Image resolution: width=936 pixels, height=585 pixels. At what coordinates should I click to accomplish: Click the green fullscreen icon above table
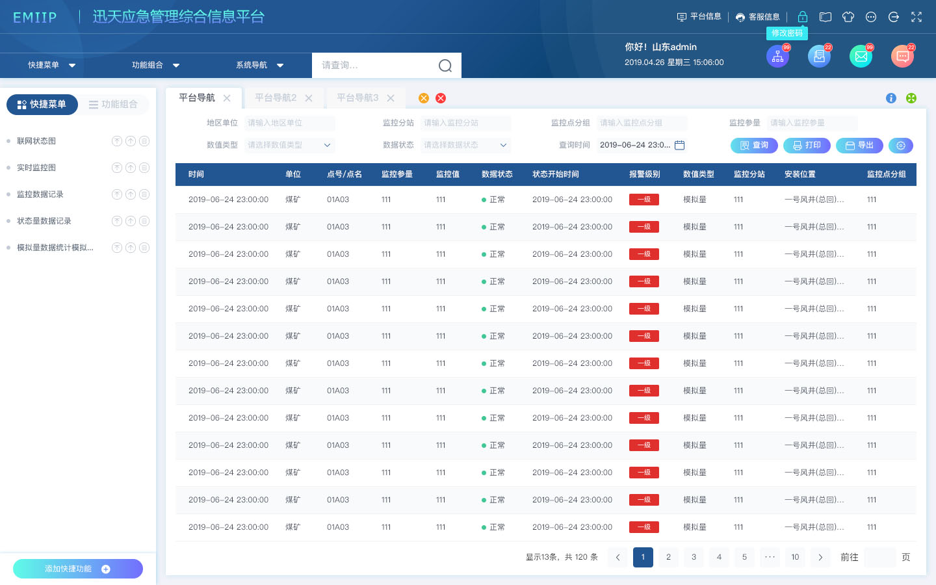(x=911, y=98)
